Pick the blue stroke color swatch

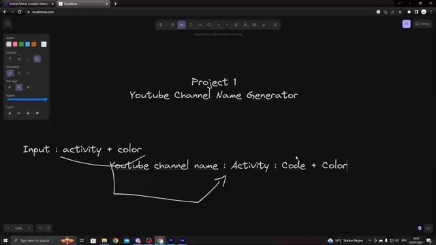click(27, 44)
